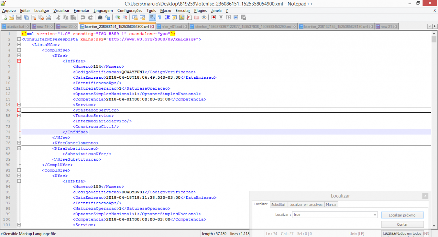Start macro recording with red dot icon
The width and height of the screenshot is (438, 237).
click(214, 17)
